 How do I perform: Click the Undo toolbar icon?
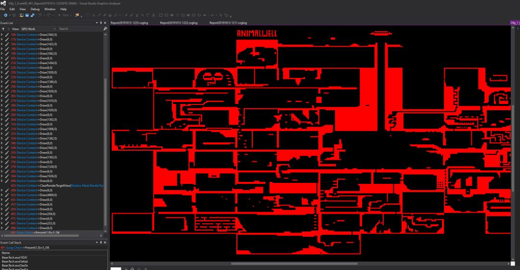tap(40, 15)
